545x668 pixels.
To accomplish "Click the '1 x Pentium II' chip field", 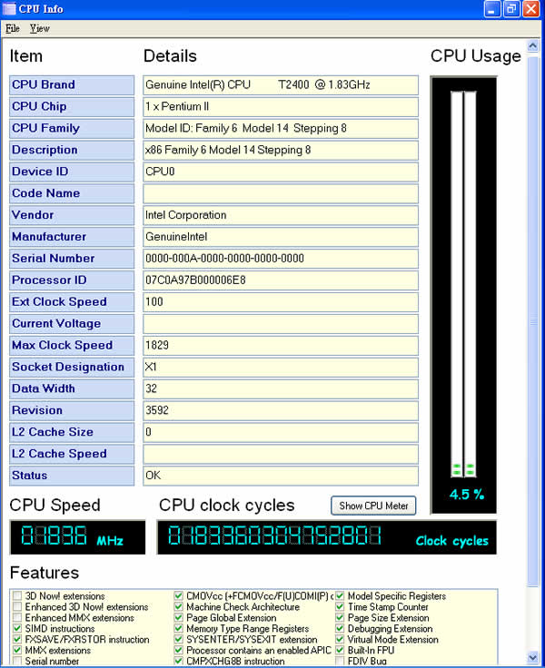I will (x=281, y=107).
